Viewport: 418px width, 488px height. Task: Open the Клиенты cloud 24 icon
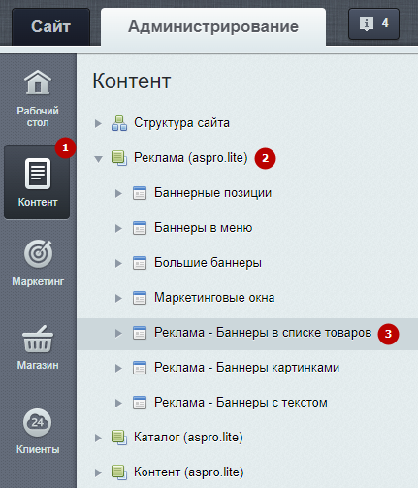pyautogui.click(x=38, y=422)
